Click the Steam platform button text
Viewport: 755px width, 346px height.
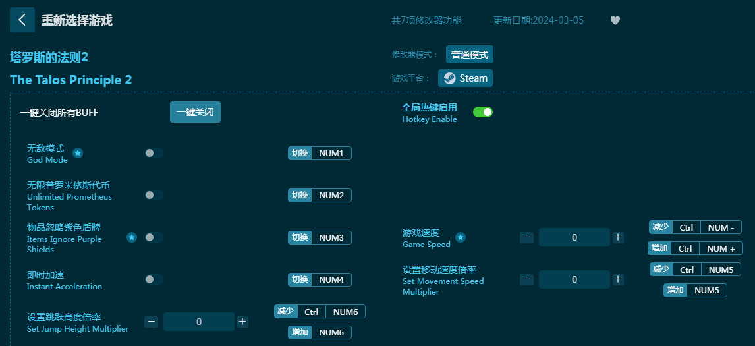473,78
